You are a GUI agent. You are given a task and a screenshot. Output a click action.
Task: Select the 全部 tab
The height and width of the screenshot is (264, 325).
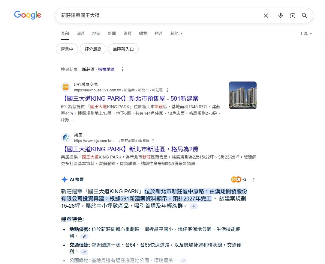pos(65,34)
